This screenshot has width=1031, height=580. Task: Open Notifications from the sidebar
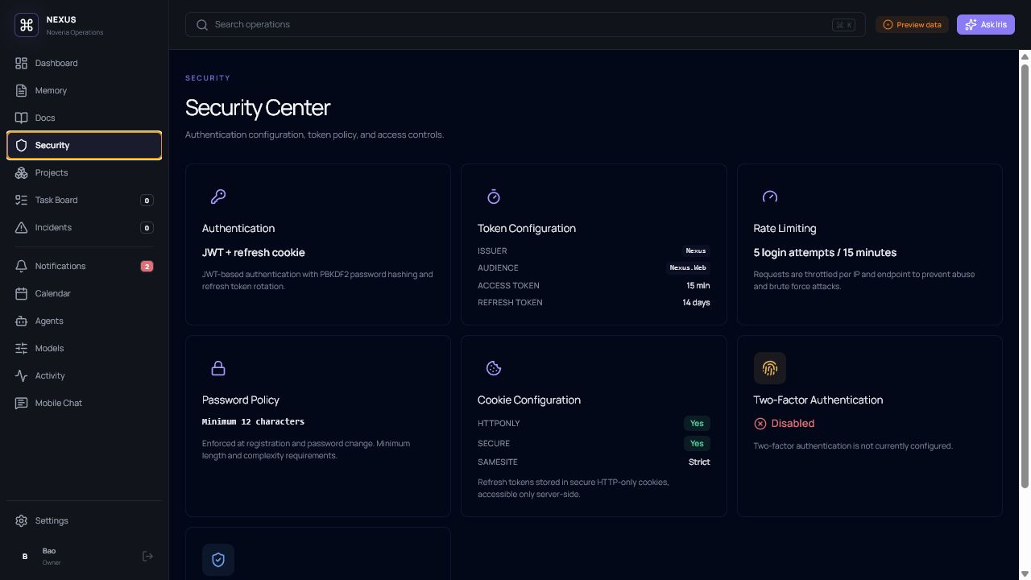tap(85, 266)
